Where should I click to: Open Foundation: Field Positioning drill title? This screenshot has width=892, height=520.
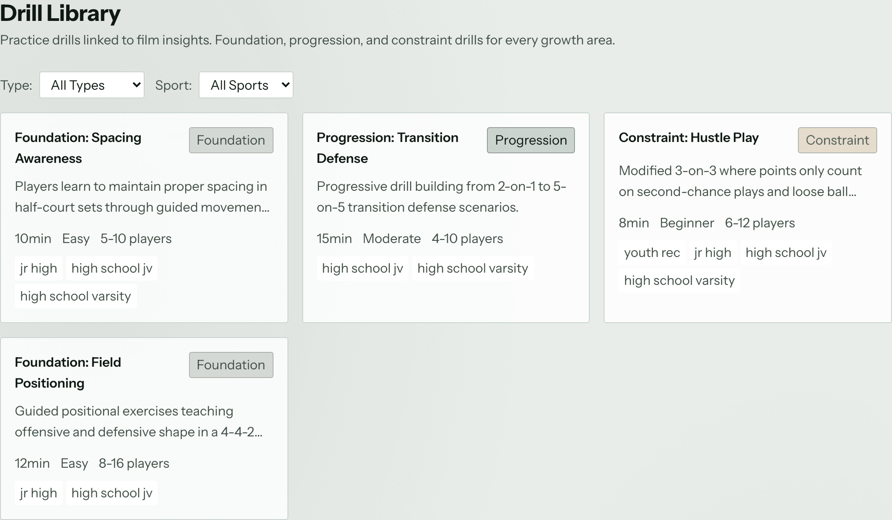(68, 373)
